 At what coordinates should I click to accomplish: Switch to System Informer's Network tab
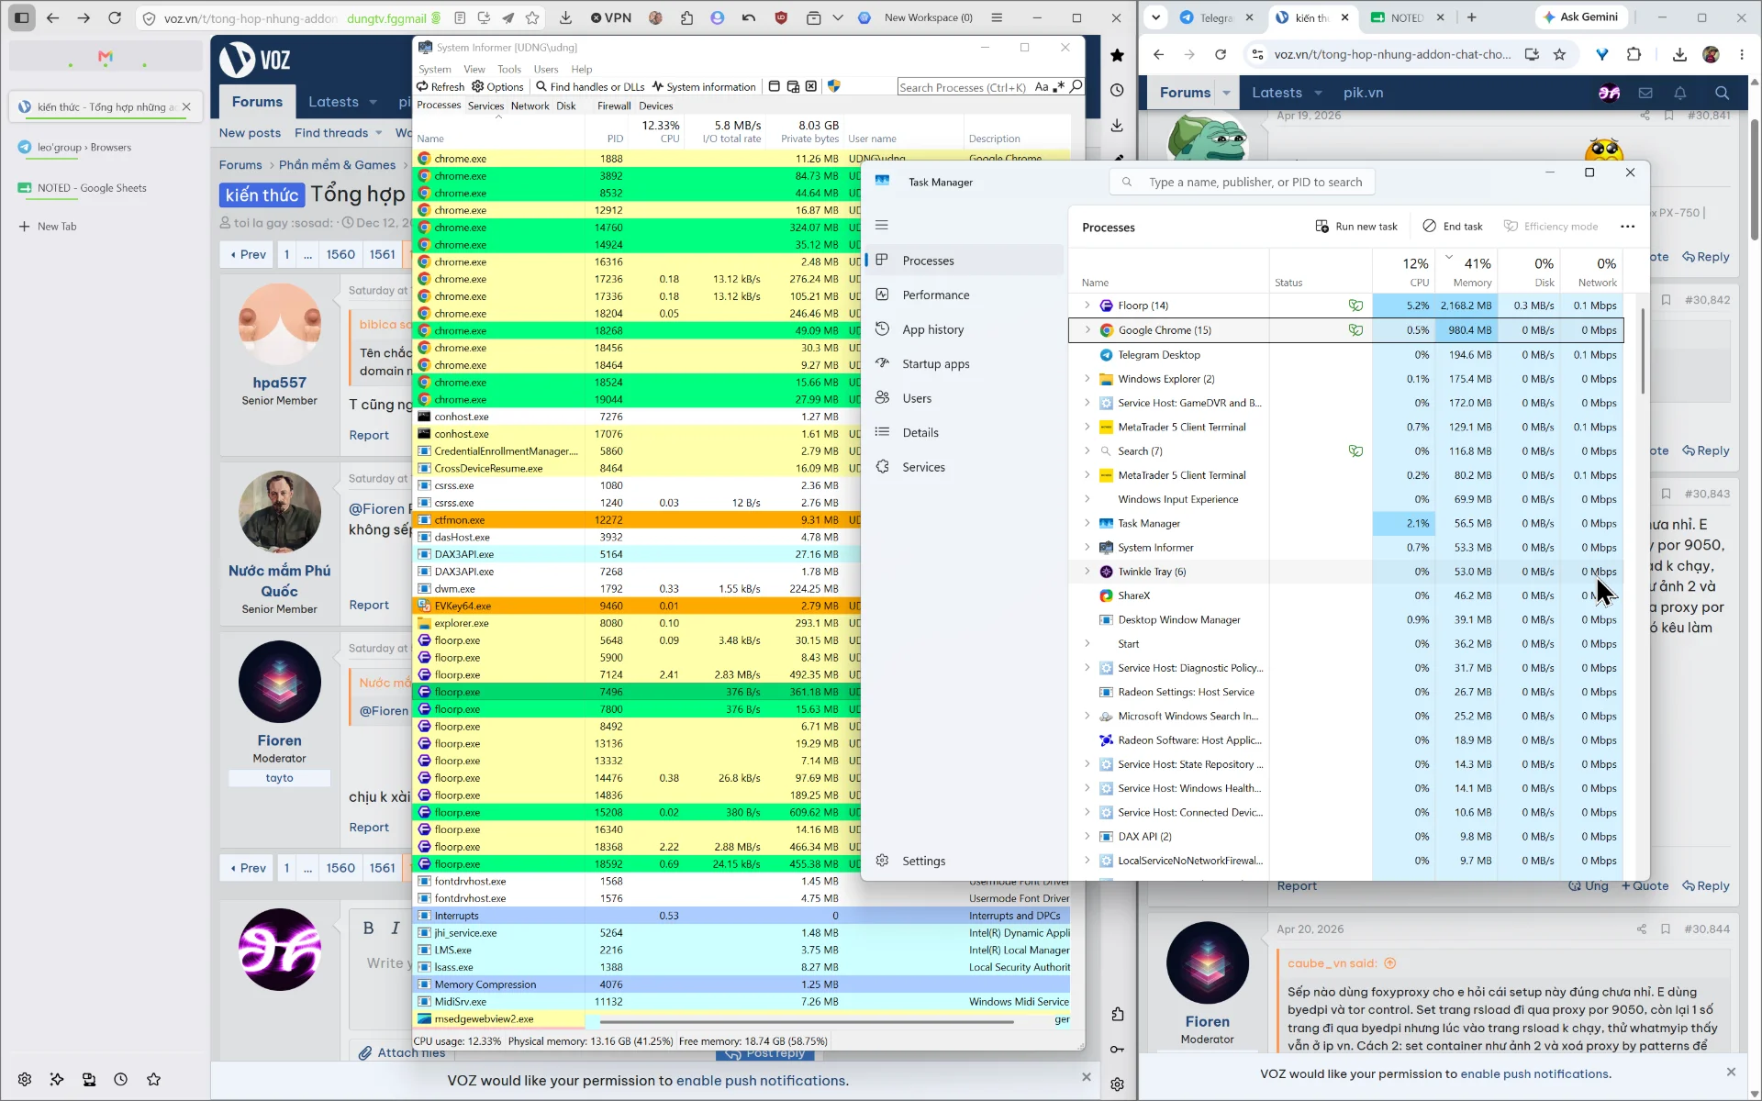click(530, 106)
